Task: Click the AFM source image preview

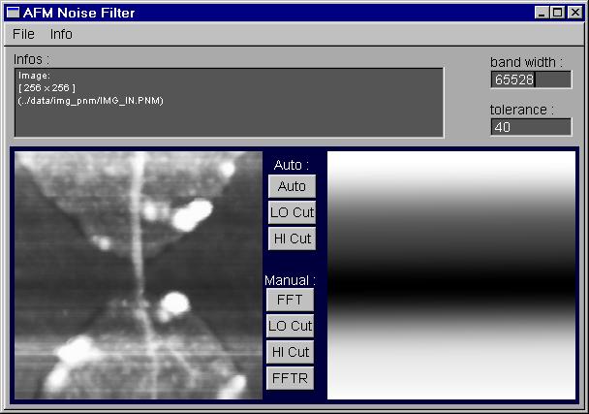Action: click(139, 275)
